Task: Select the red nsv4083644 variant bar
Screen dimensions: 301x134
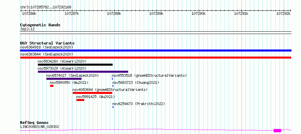Action: click(x=92, y=93)
